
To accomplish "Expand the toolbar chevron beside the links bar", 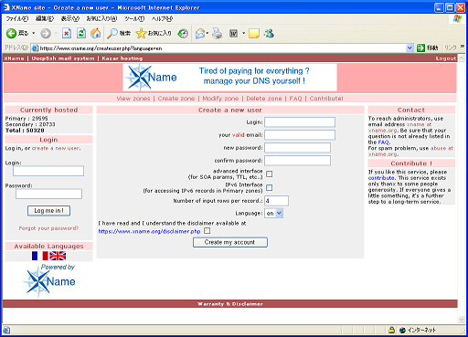I will [x=463, y=47].
